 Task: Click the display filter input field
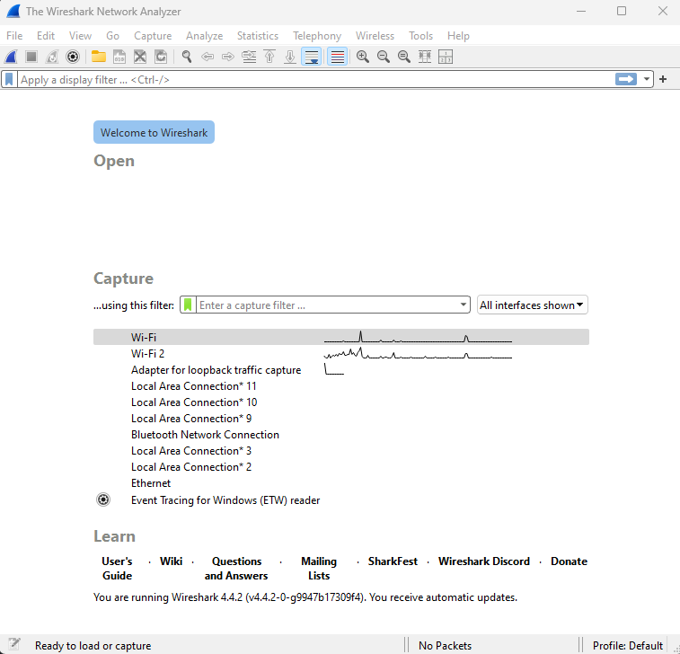315,80
